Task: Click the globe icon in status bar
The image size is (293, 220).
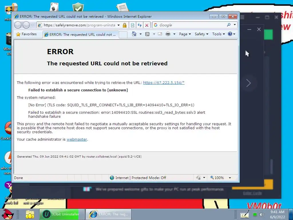Action: [112, 178]
